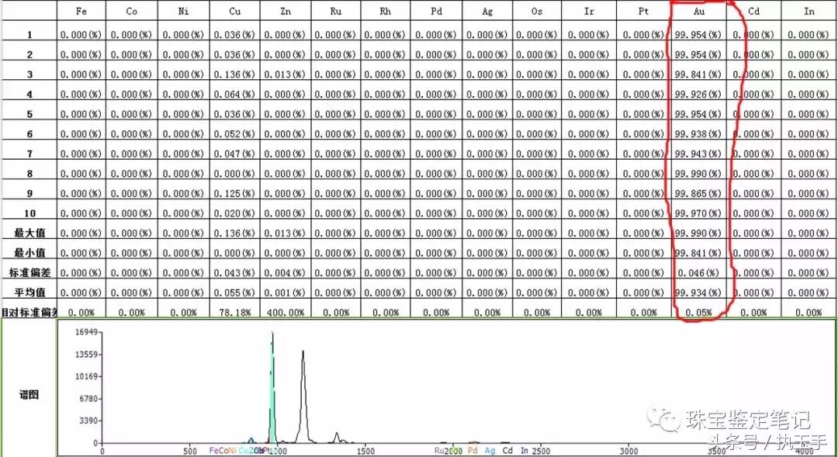Click Au value 99.938(%) in row 6
This screenshot has width=838, height=457.
tap(698, 133)
